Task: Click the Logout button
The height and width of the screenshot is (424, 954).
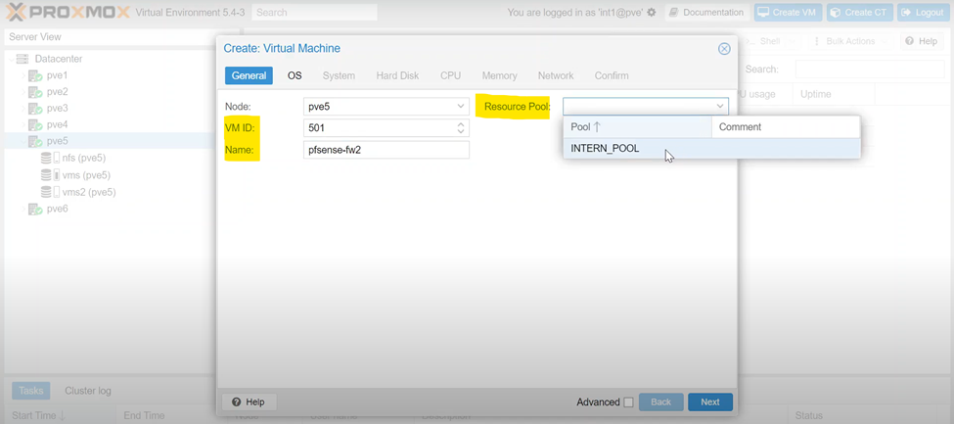Action: pos(923,12)
